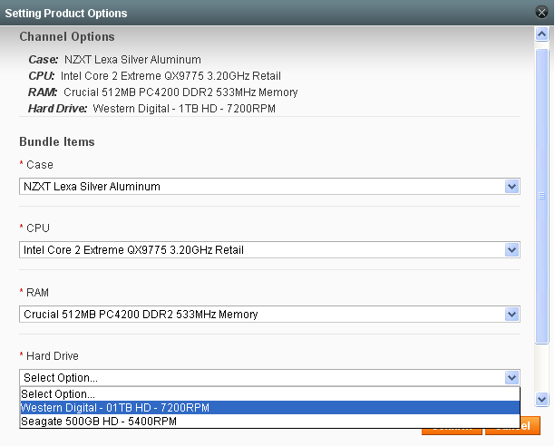Click the 'Bundle Items' section heading
Screen dimensions: 555x446
pyautogui.click(x=57, y=142)
